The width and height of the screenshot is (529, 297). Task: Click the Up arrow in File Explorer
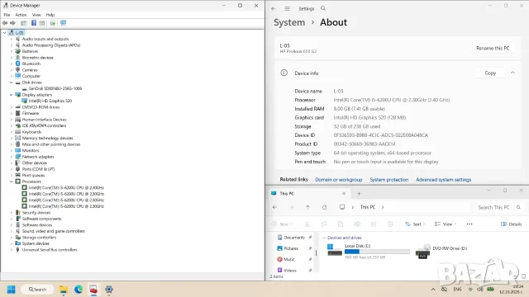[x=307, y=207]
